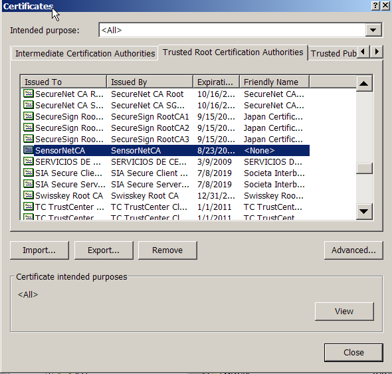Click certificate icon beside SecureSign RootCA3
The image size is (392, 374).
[29, 138]
